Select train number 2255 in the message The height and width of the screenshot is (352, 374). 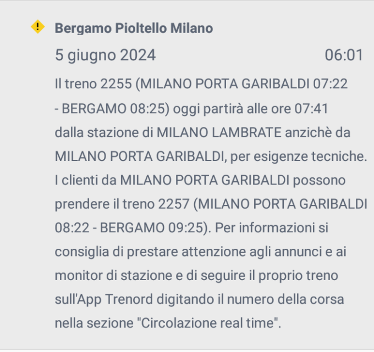coord(116,84)
